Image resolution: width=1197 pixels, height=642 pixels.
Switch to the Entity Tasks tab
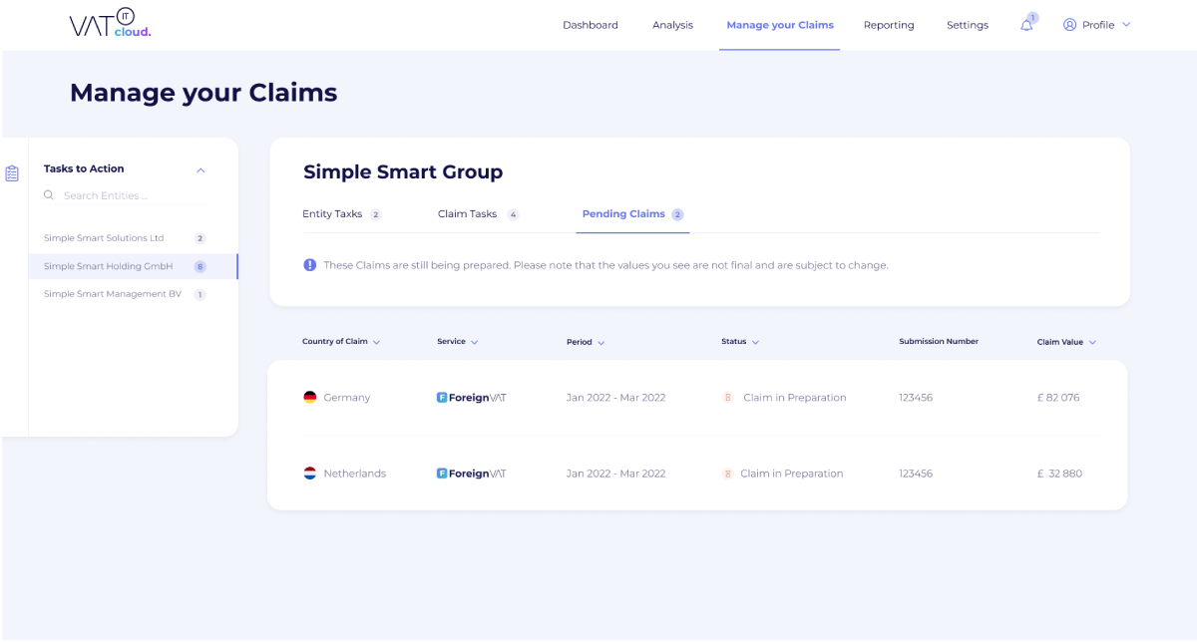point(332,214)
